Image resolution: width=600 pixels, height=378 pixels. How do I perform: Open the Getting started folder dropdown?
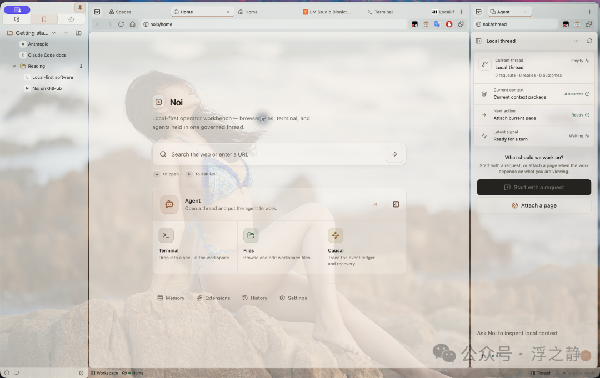[x=54, y=33]
